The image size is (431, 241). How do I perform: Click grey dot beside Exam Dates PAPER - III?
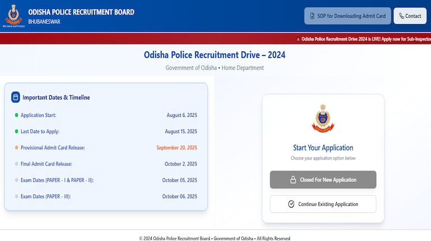[x=16, y=196]
